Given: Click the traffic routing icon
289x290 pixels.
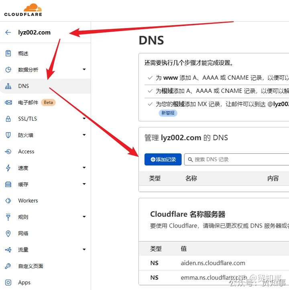Looking at the screenshot, I should click(8, 250).
